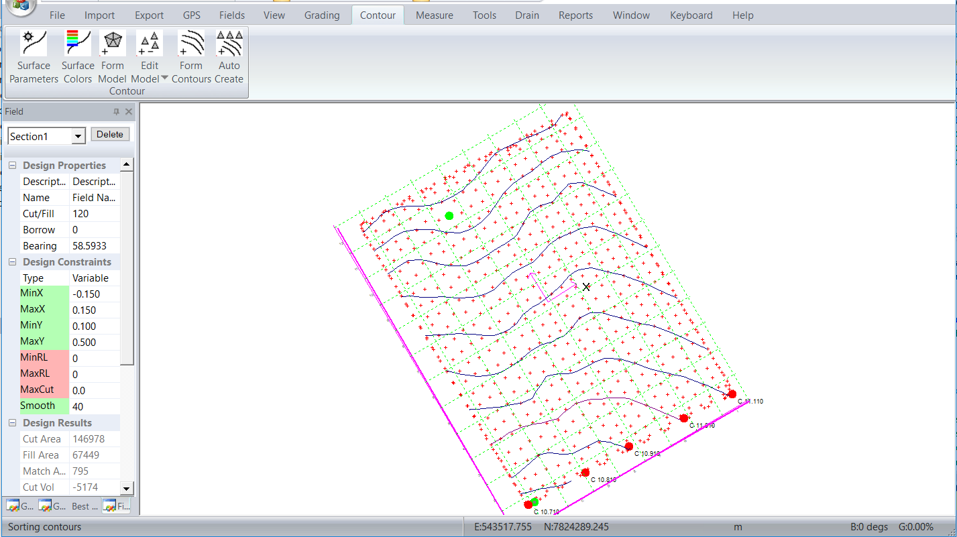
Task: Open the Section1 dropdown
Action: (x=78, y=137)
